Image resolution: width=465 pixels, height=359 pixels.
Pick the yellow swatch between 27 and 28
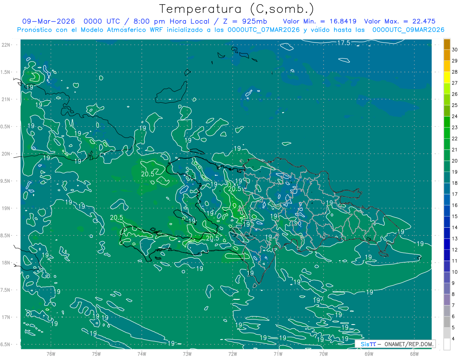[447, 77]
